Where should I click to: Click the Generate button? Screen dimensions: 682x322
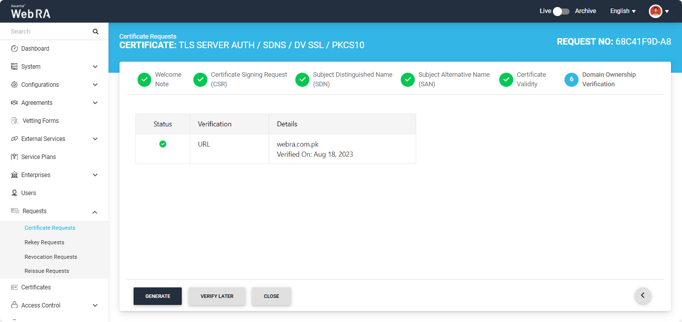click(158, 296)
